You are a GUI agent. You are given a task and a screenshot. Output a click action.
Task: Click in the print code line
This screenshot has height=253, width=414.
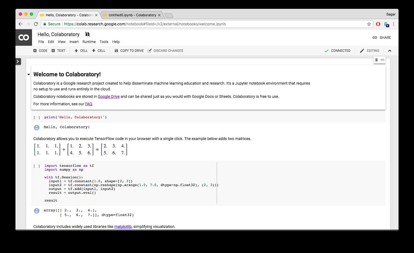(x=75, y=117)
